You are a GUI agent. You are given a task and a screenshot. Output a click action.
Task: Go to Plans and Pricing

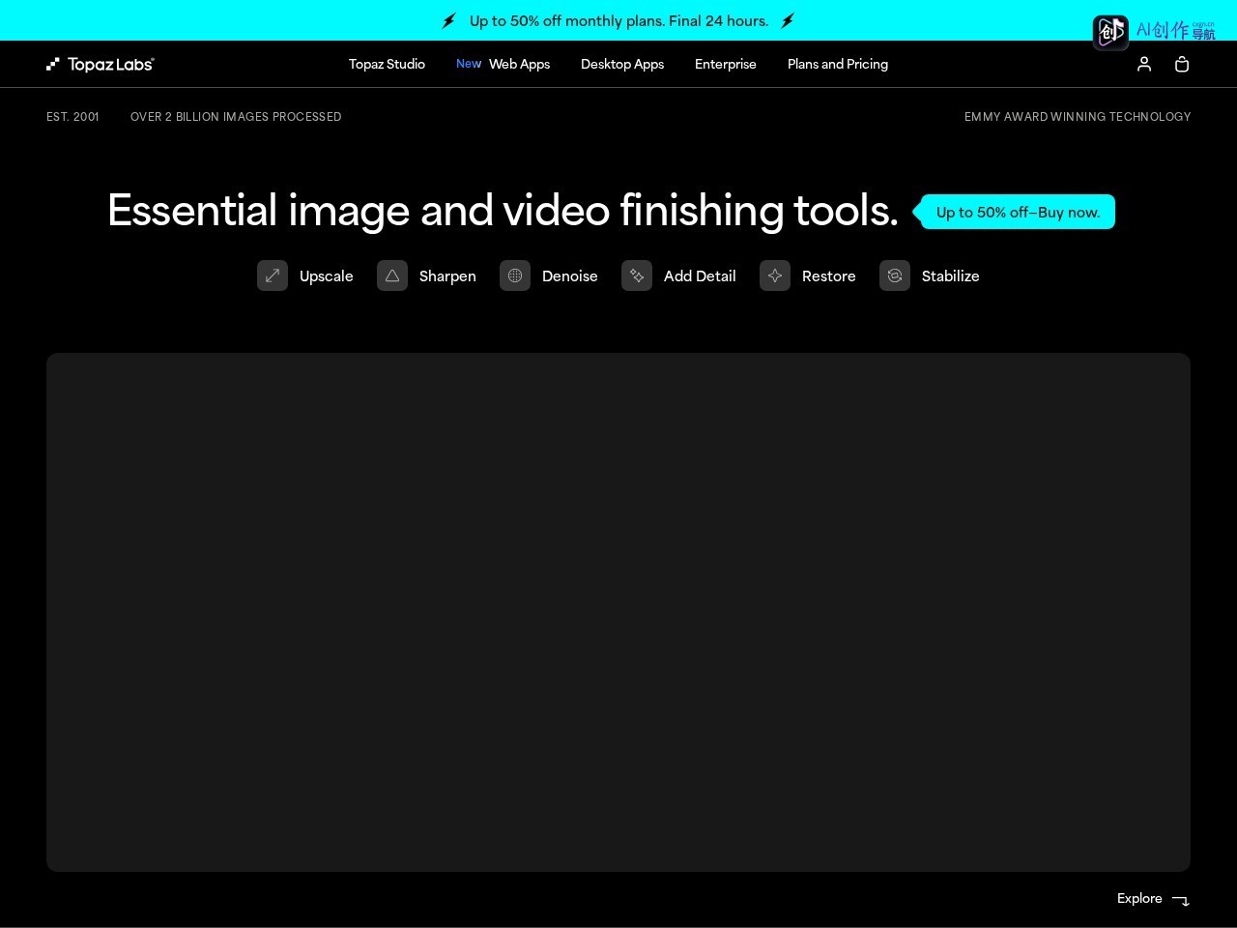click(x=838, y=64)
